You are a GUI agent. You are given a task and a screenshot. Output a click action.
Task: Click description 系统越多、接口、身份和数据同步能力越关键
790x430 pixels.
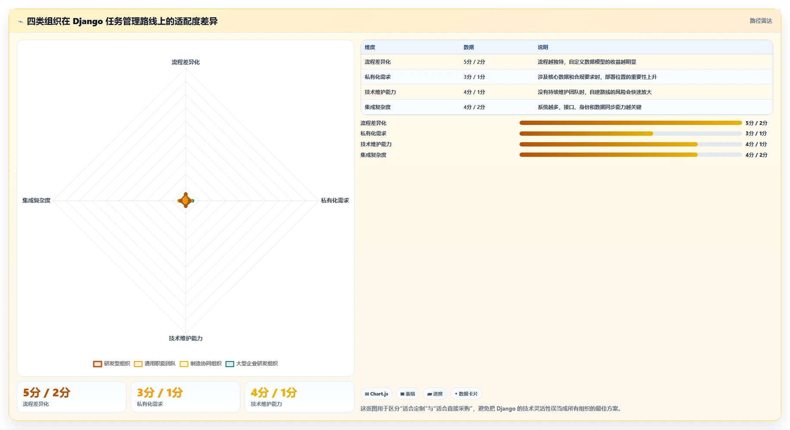tap(589, 107)
